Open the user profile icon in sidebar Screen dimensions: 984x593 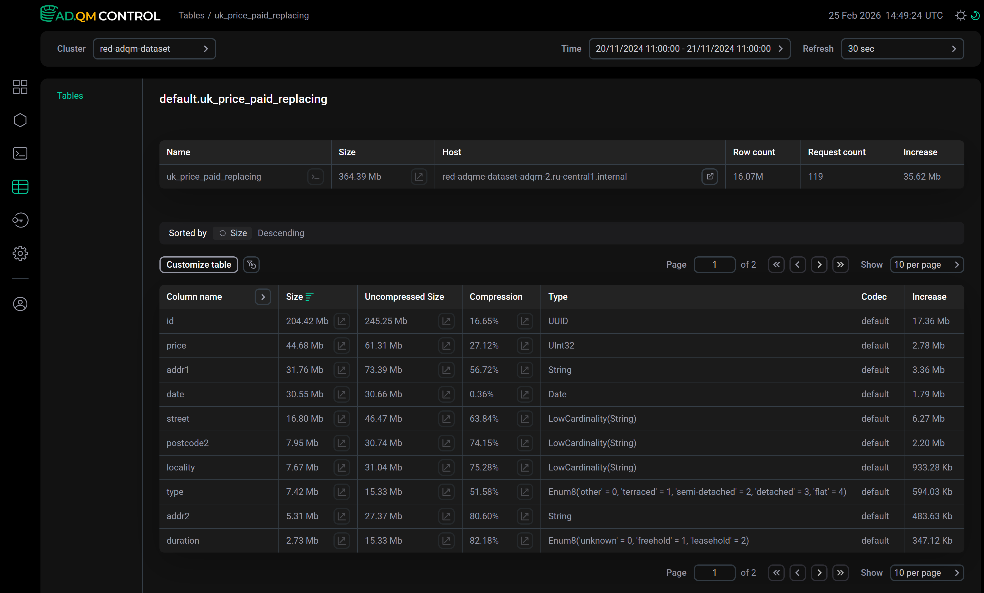click(20, 304)
